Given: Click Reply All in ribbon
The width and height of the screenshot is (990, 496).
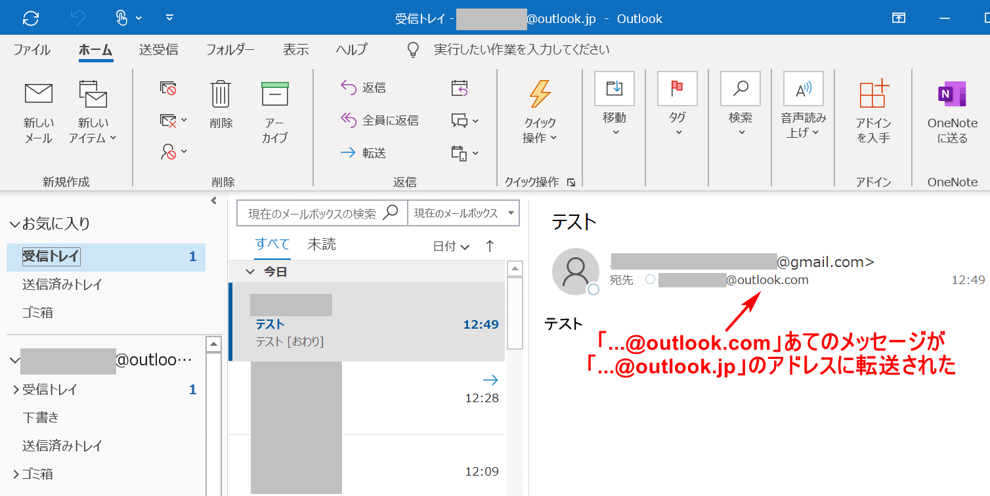Looking at the screenshot, I should (379, 120).
